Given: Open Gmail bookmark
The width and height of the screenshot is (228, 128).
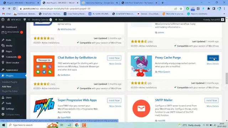Looking at the screenshot, I should pyautogui.click(x=7, y=14).
